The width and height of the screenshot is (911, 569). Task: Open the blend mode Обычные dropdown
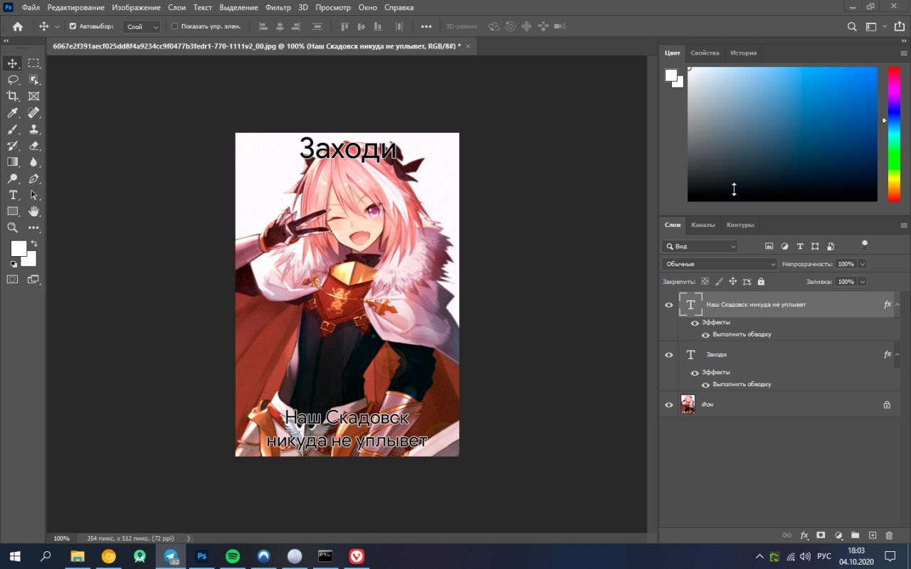(x=719, y=264)
